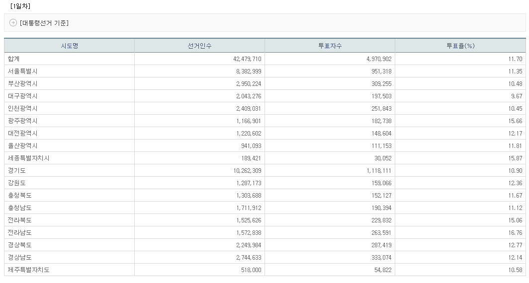
Task: Click the 경상북도 row name
Action: tap(19, 245)
